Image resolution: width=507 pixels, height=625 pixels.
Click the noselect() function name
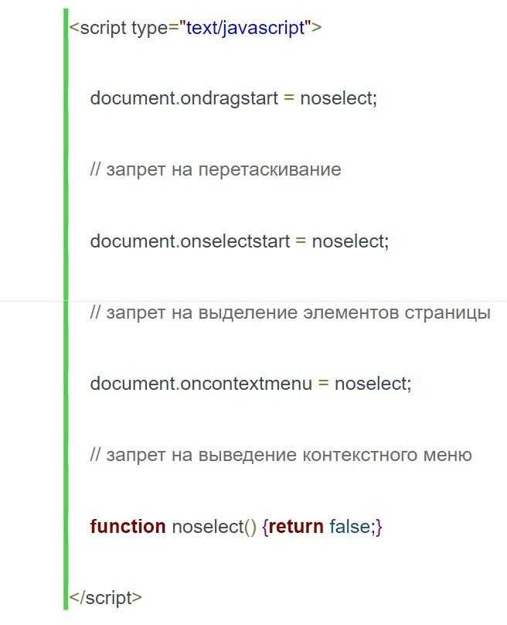(214, 527)
